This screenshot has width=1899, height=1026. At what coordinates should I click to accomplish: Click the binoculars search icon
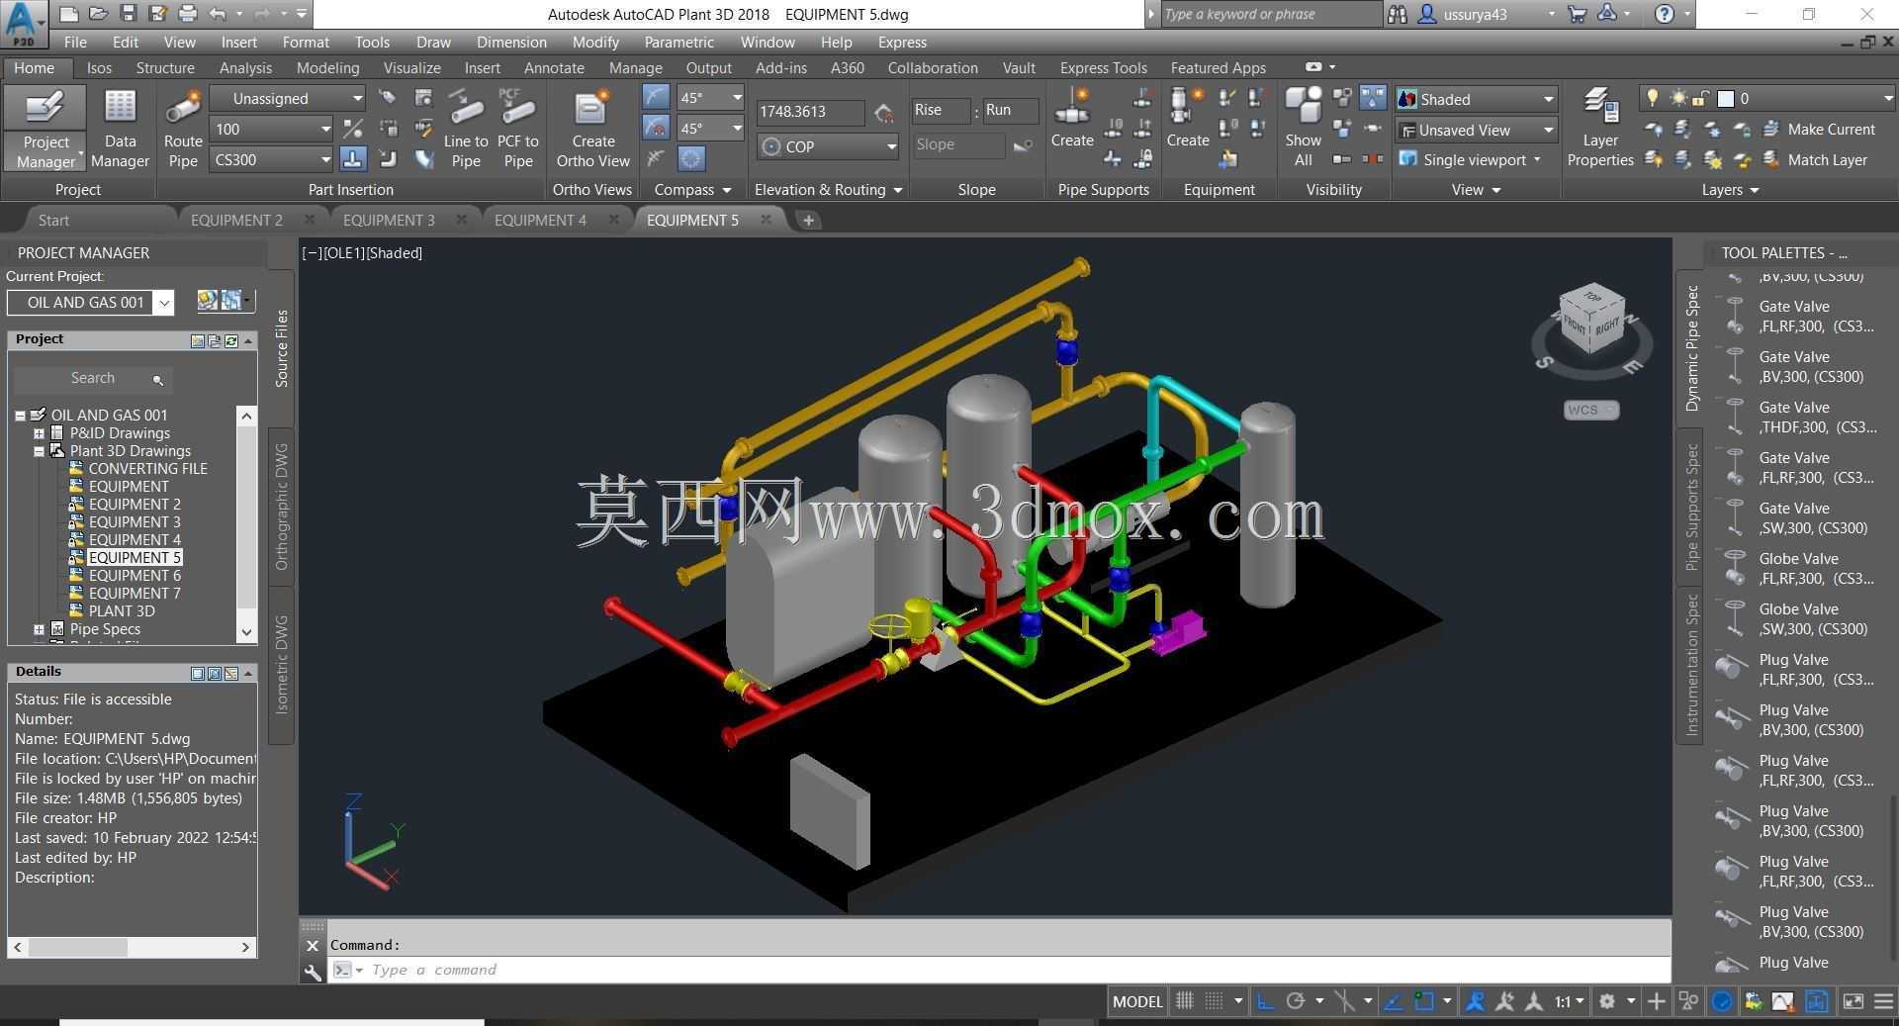1397,14
